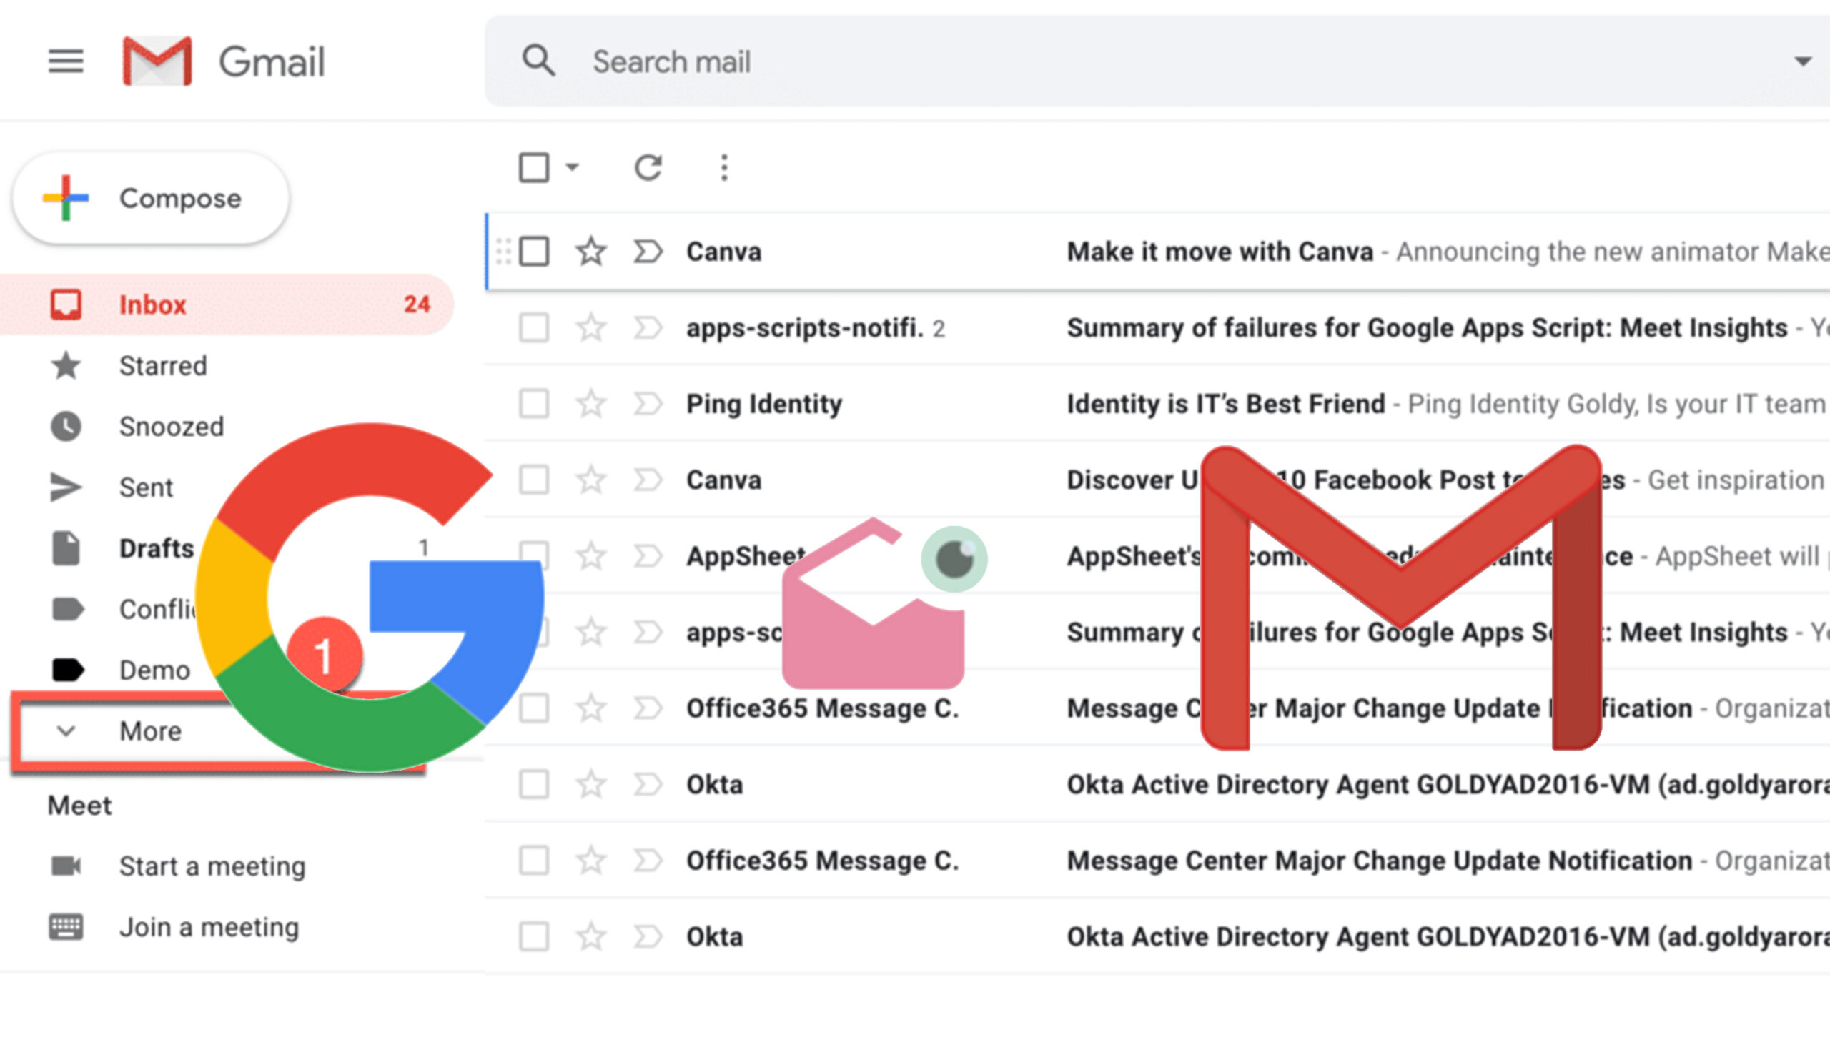
Task: Select the checkbox for Canva Make it move email
Action: tap(534, 252)
